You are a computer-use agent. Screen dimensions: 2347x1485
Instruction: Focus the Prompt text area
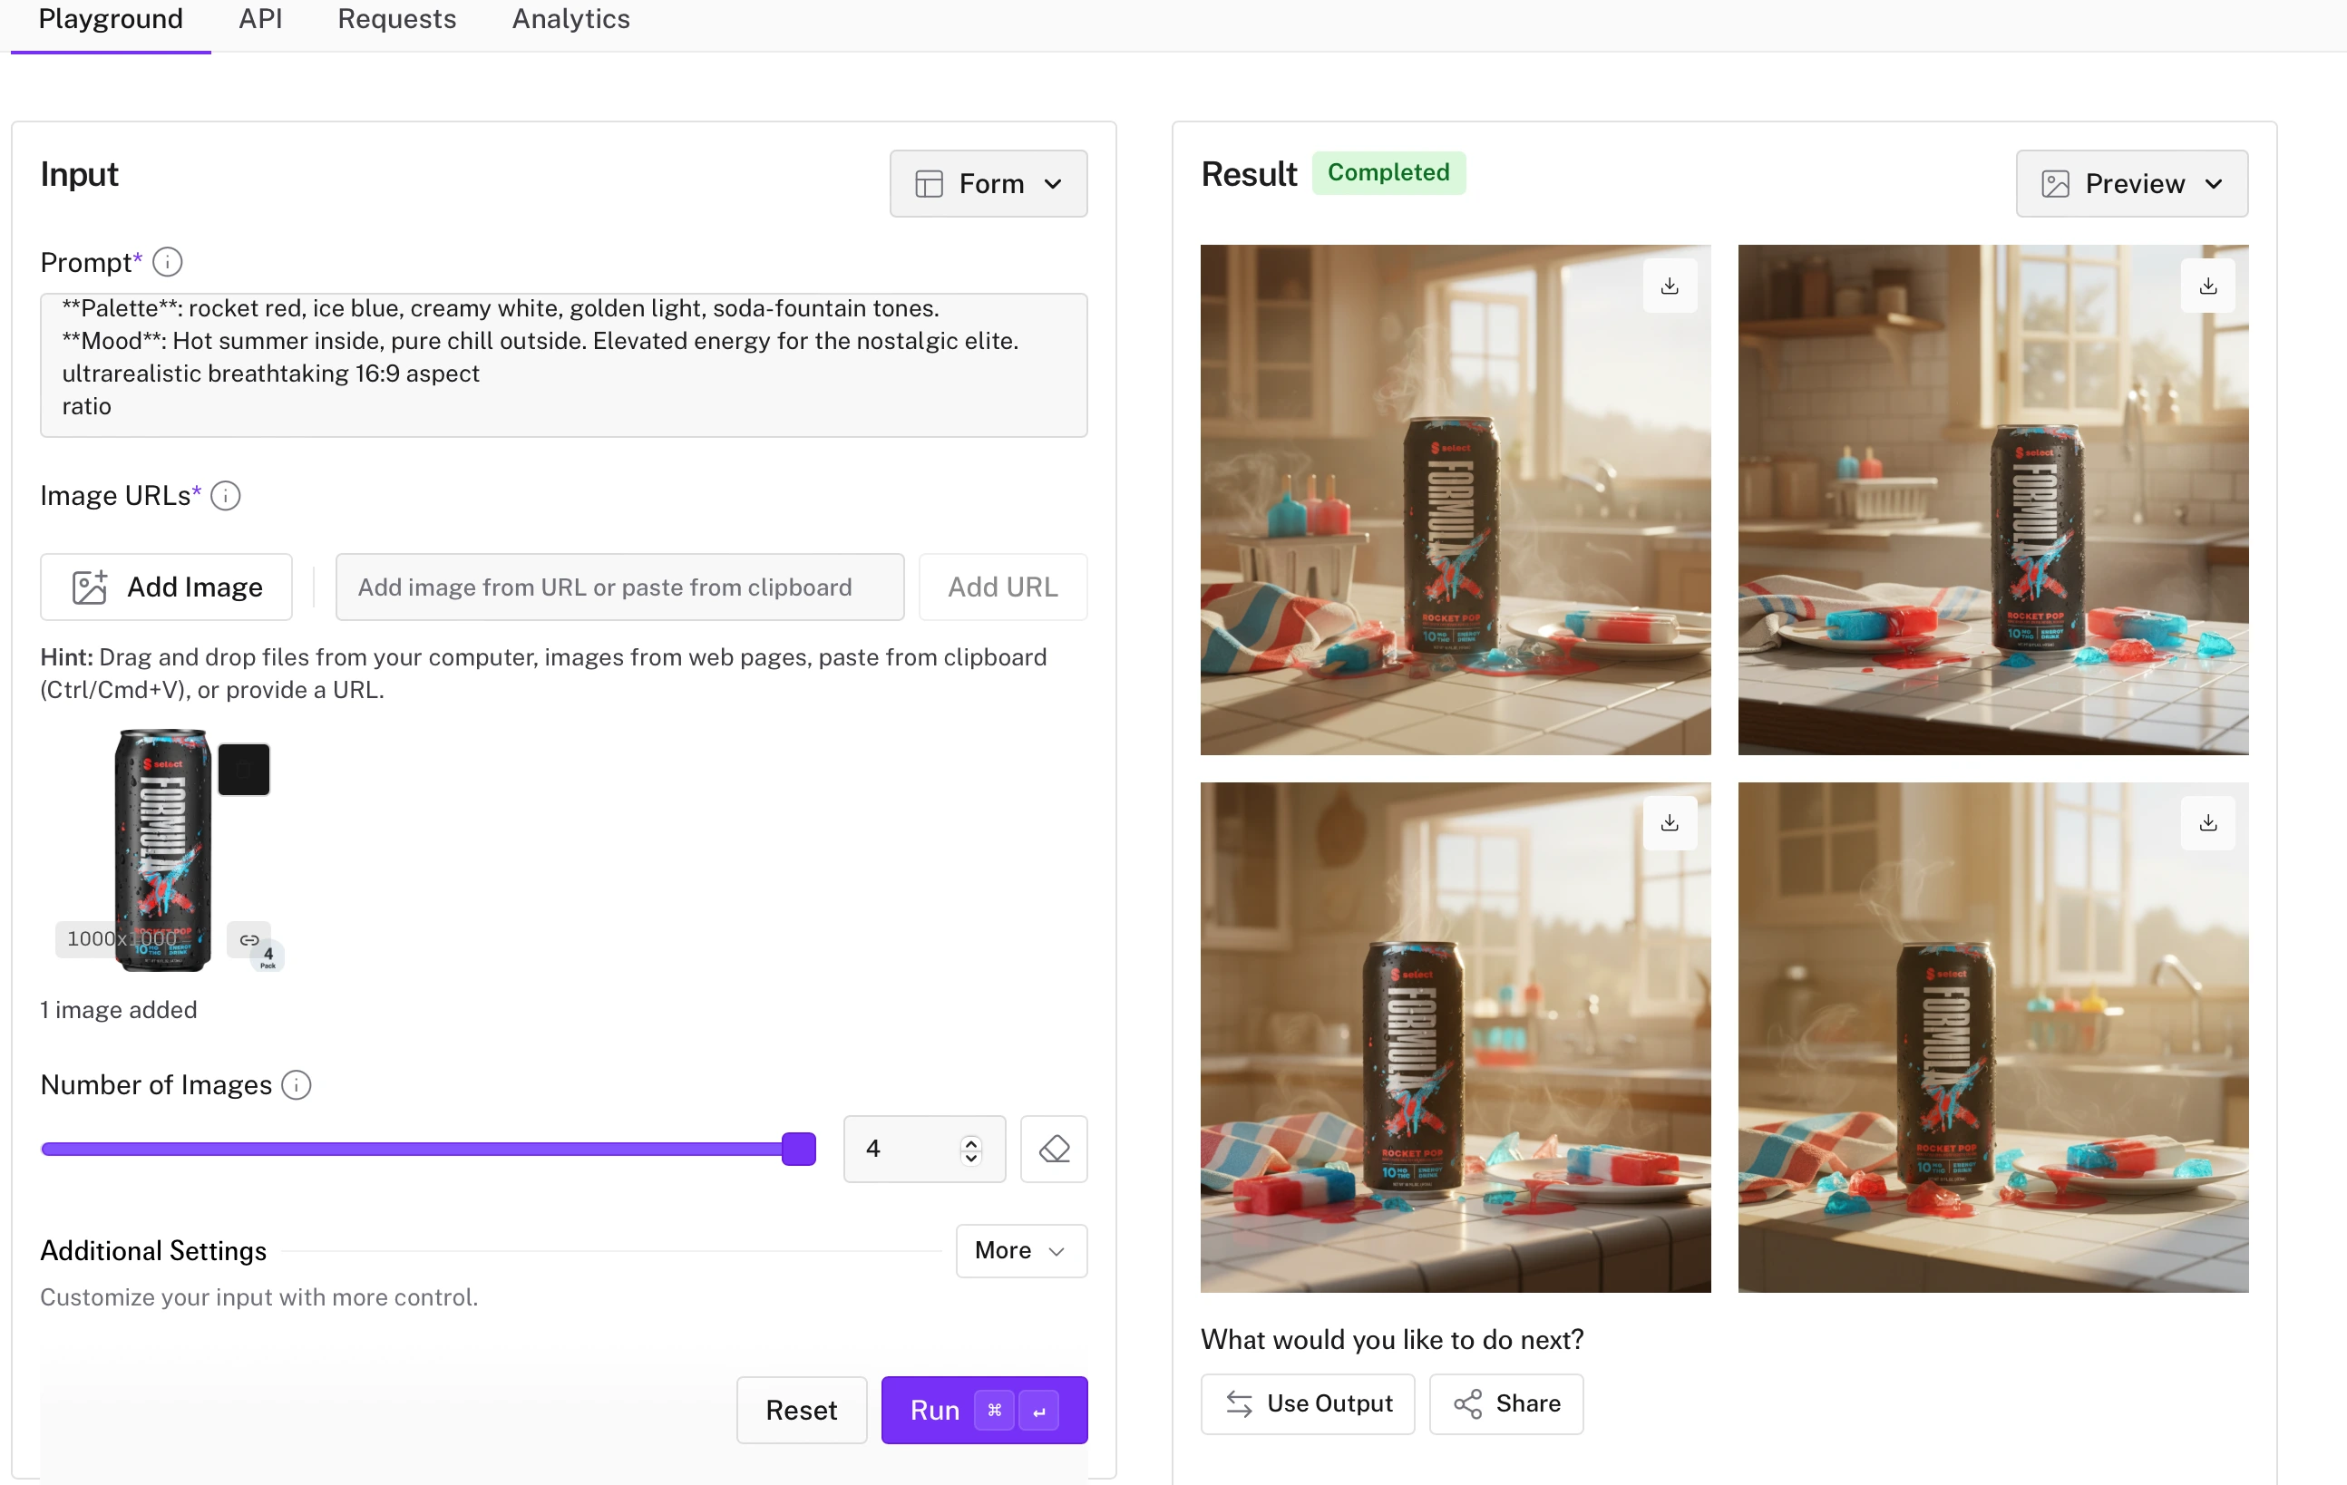(x=563, y=364)
